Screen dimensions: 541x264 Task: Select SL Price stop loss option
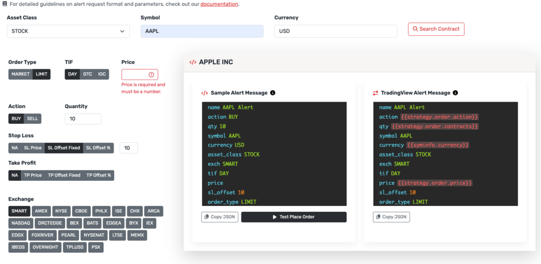tap(33, 148)
